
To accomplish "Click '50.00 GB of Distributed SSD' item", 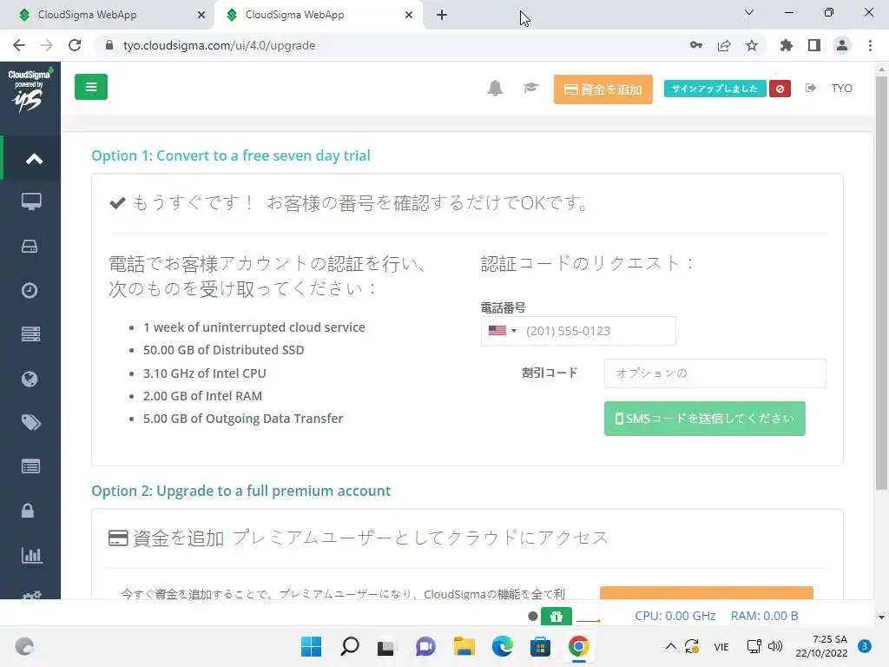I will (223, 350).
